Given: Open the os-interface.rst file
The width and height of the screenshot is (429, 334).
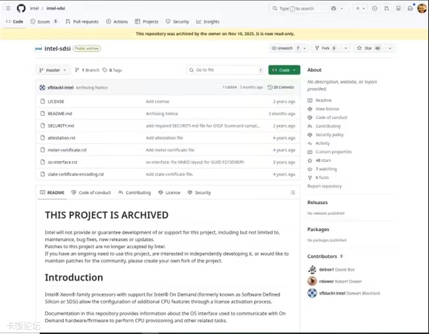Looking at the screenshot, I should (63, 162).
